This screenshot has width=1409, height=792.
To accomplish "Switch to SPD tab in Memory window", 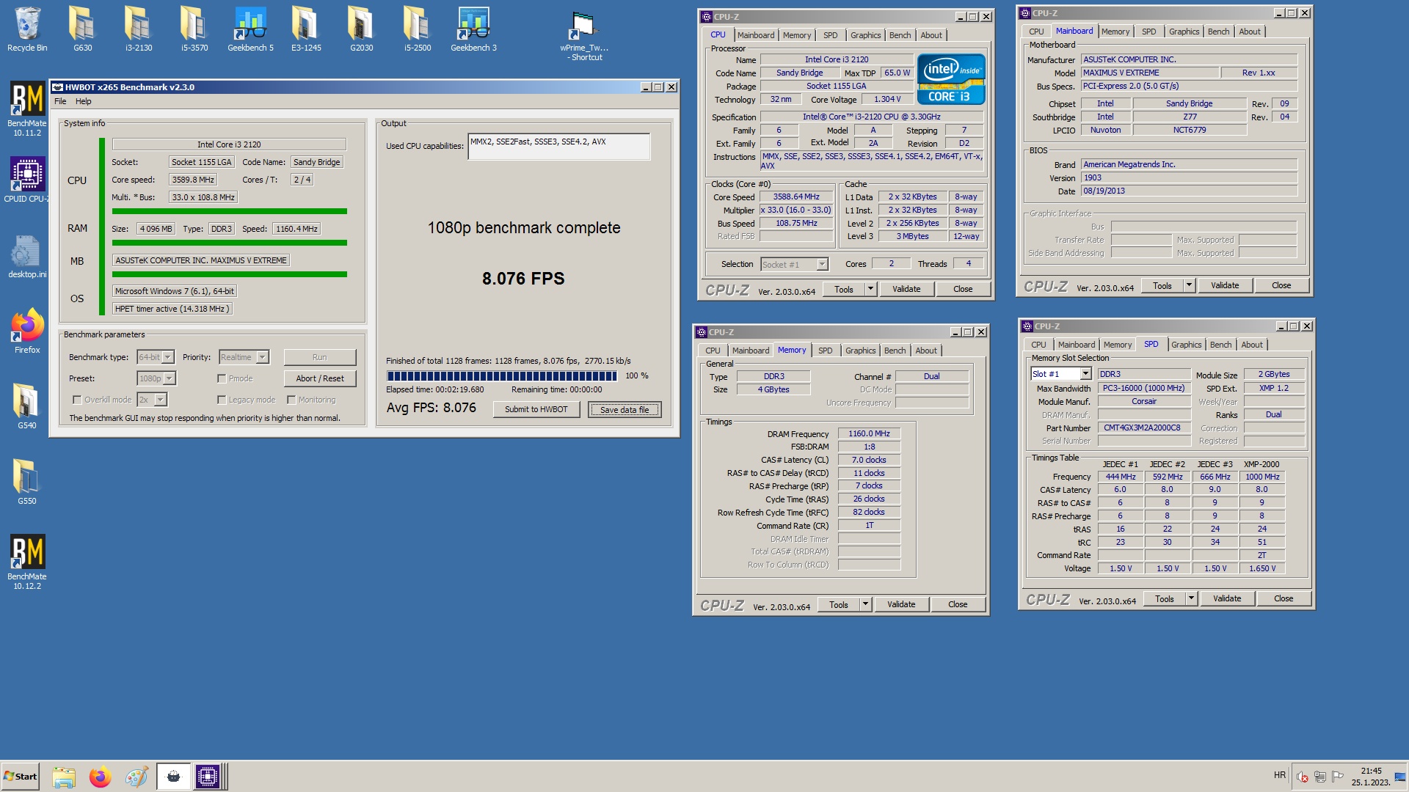I will [825, 351].
